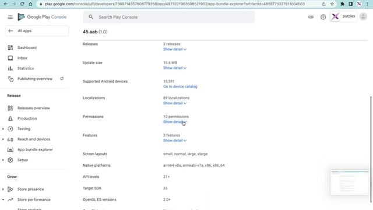Click the Setup gear icon

(10, 160)
